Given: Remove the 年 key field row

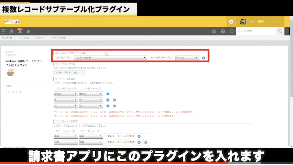Looking at the screenshot, I should pos(114,100).
